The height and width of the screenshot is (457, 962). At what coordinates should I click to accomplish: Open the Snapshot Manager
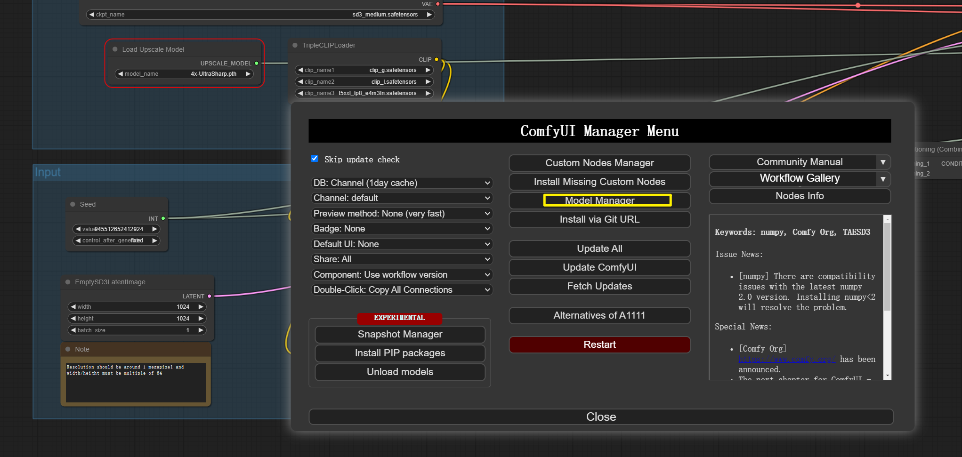click(x=400, y=334)
